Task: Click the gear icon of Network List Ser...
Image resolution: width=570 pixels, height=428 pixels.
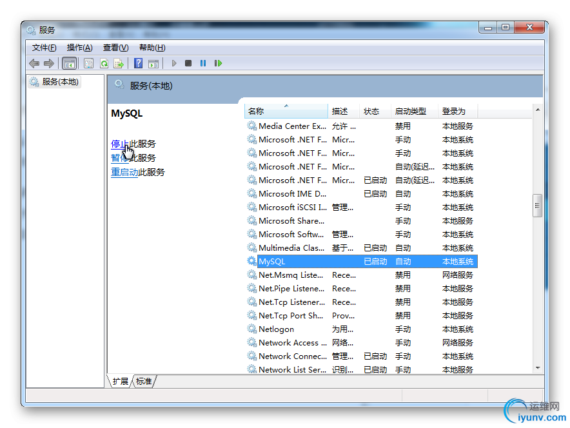Action: [x=251, y=369]
